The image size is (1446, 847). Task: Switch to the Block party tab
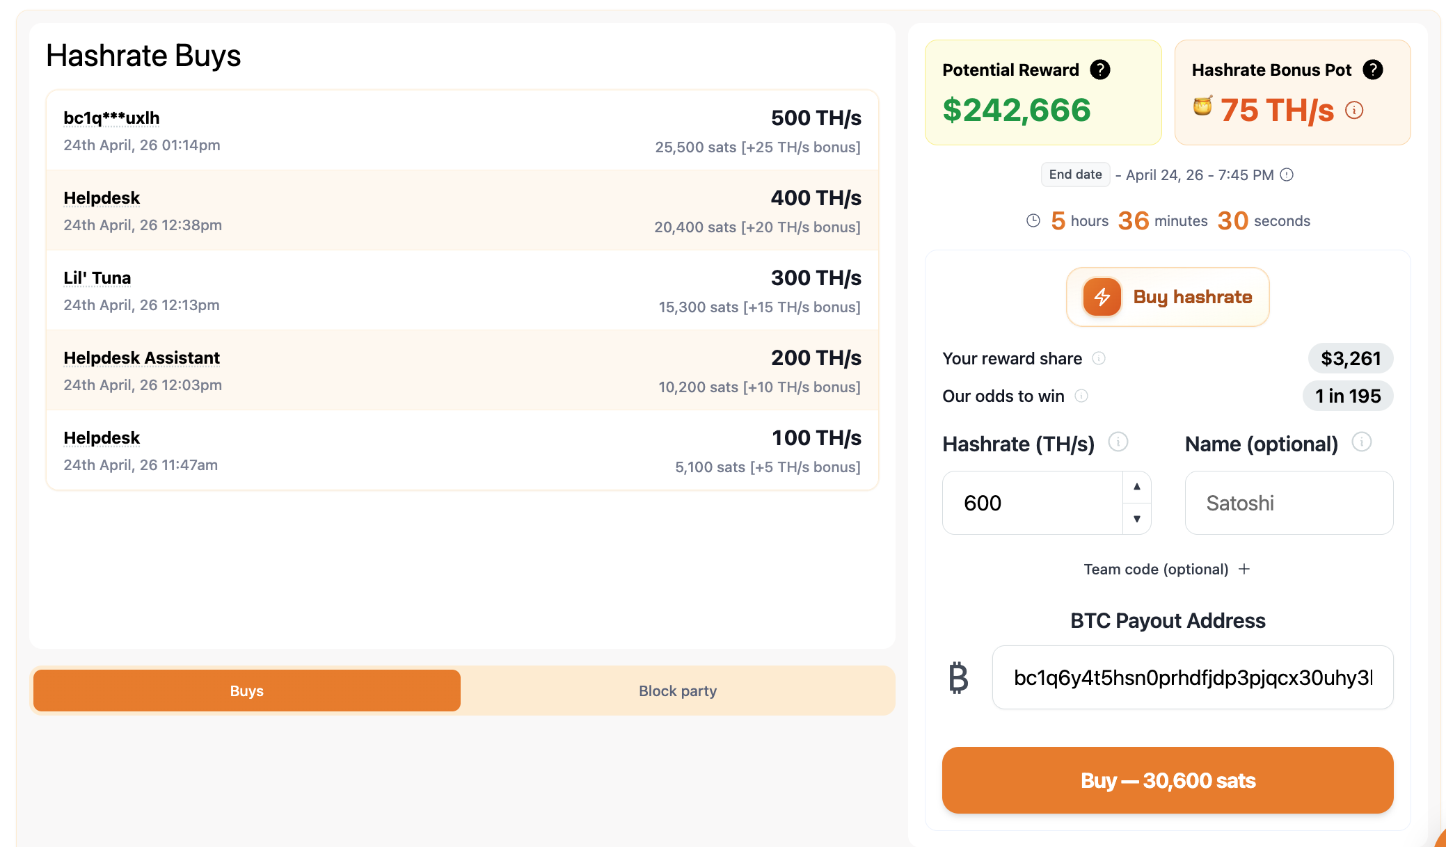tap(678, 691)
